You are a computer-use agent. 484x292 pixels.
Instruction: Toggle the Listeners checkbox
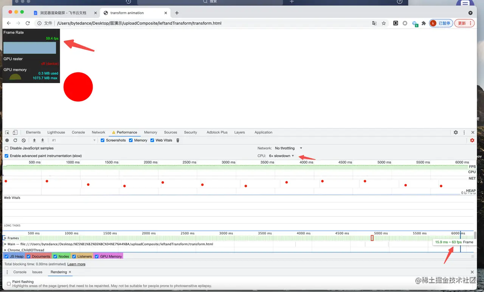click(x=74, y=256)
